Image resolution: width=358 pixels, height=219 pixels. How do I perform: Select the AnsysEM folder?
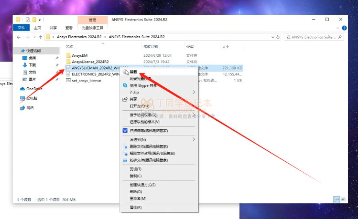point(80,55)
